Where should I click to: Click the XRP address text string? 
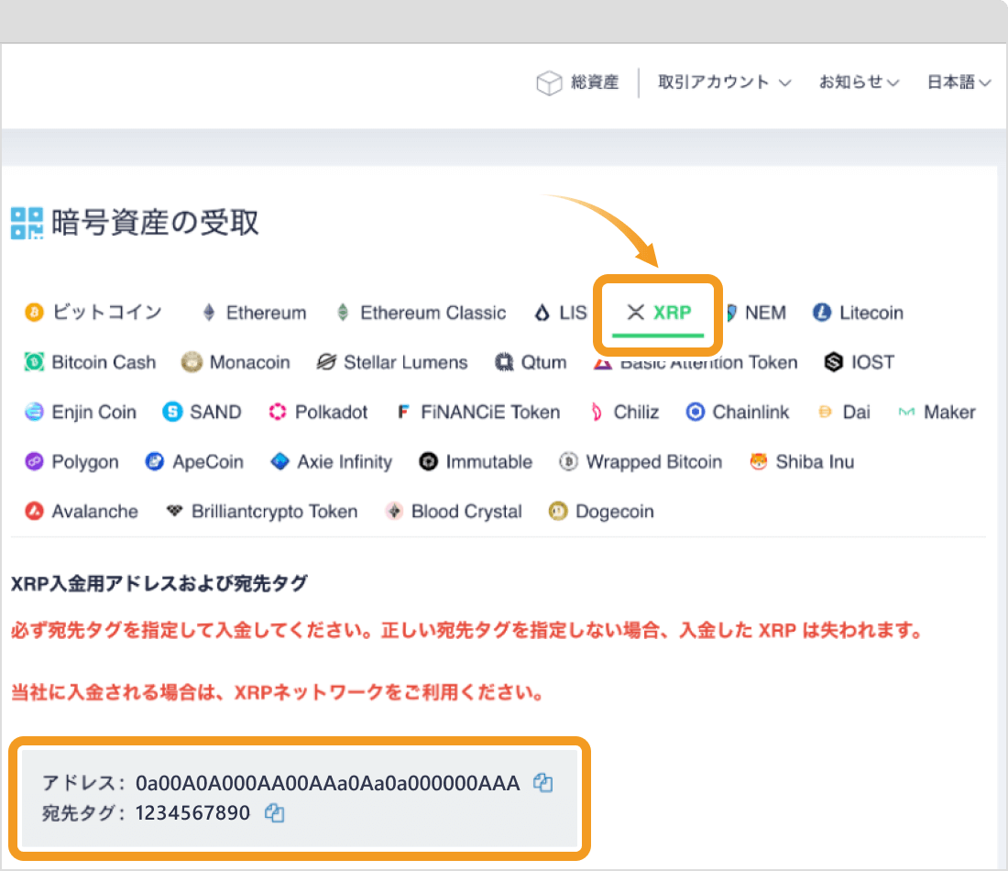327,783
